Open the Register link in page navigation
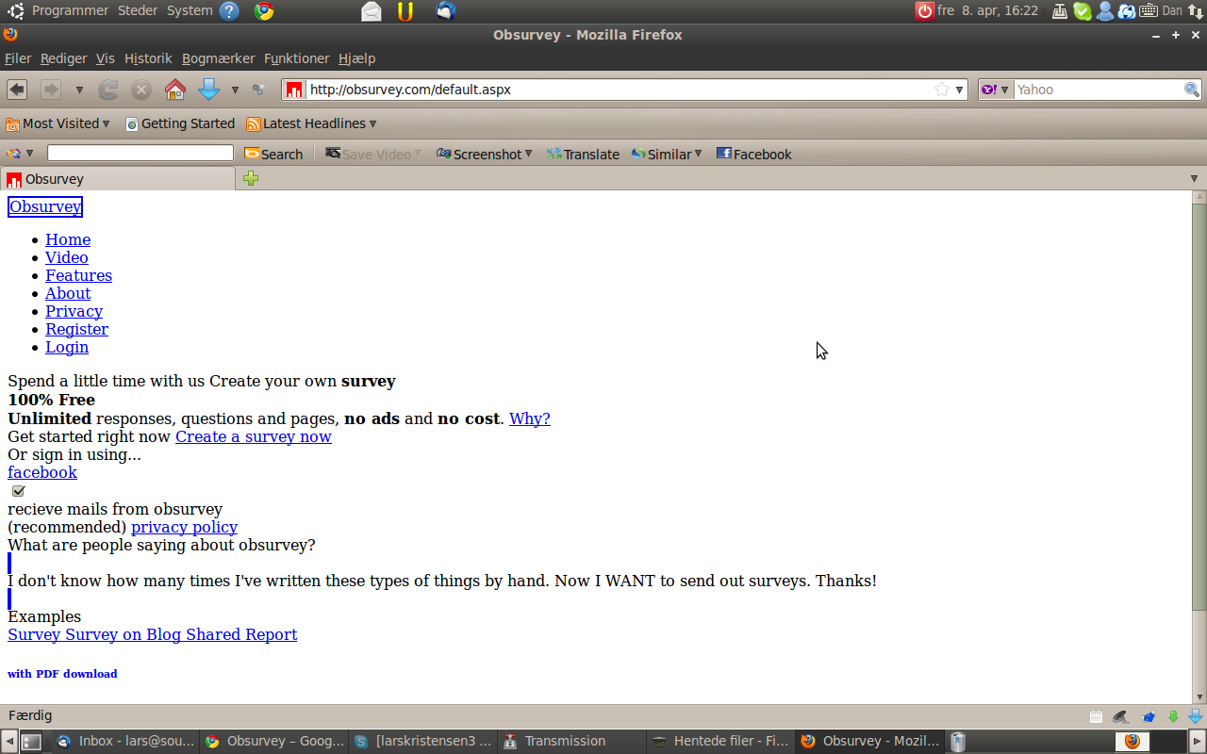Image resolution: width=1207 pixels, height=754 pixels. tap(76, 329)
